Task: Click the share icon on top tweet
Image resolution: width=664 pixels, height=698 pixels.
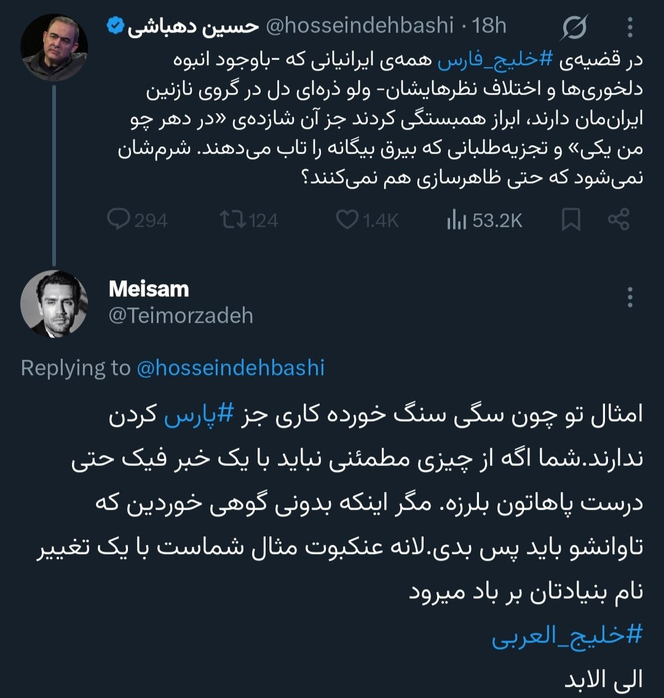Action: coord(618,220)
